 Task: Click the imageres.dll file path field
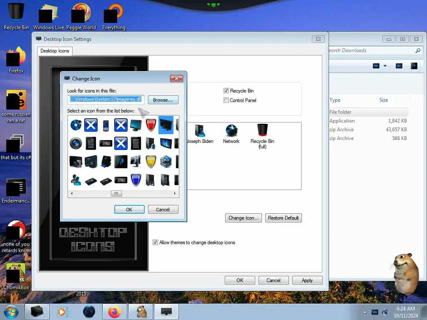click(x=105, y=99)
